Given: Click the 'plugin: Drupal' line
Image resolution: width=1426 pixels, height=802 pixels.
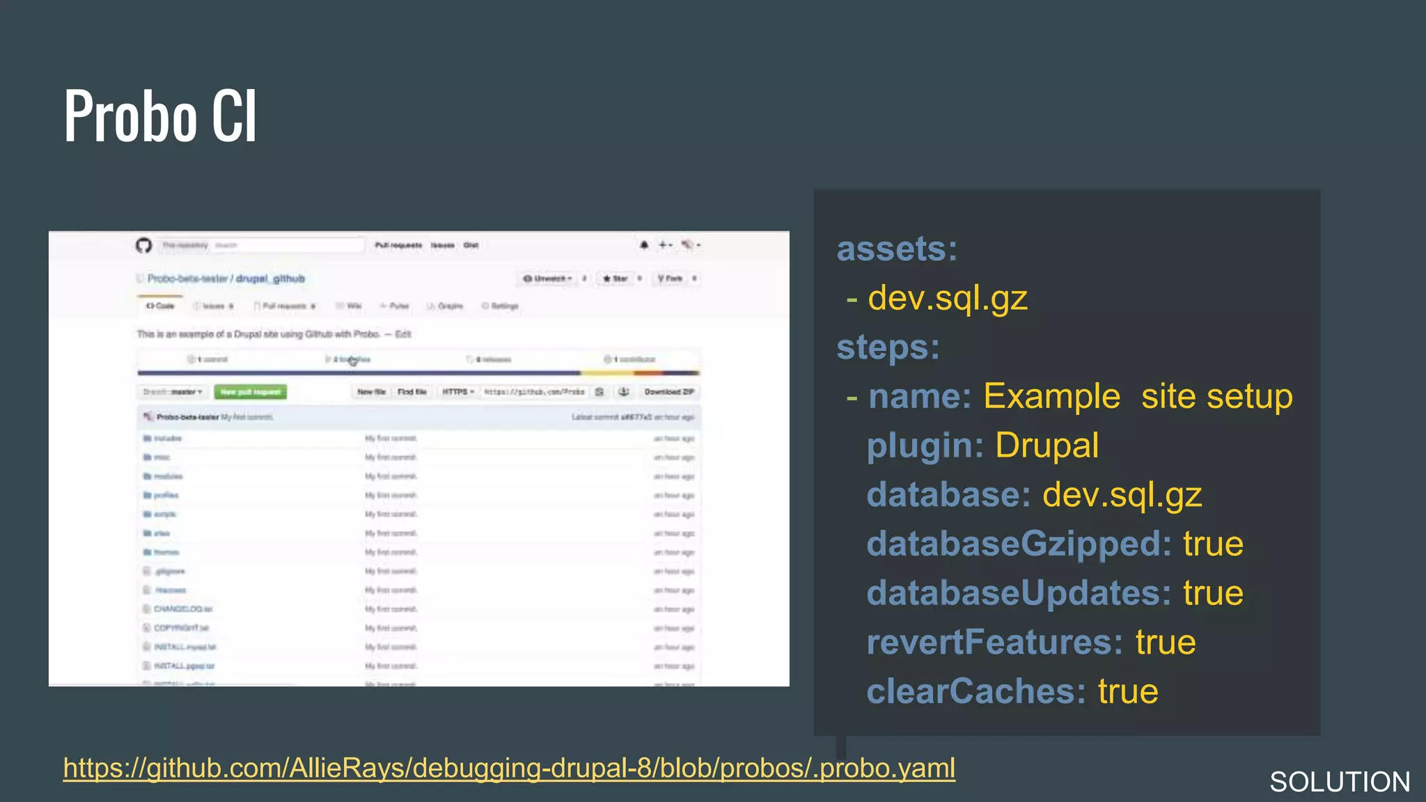Looking at the screenshot, I should pos(982,446).
